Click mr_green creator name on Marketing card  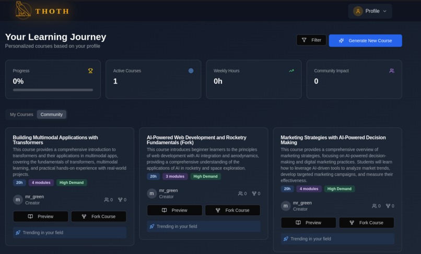[x=302, y=203]
